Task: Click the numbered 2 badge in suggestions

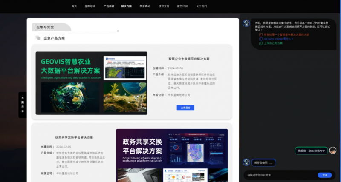Action: [261, 39]
